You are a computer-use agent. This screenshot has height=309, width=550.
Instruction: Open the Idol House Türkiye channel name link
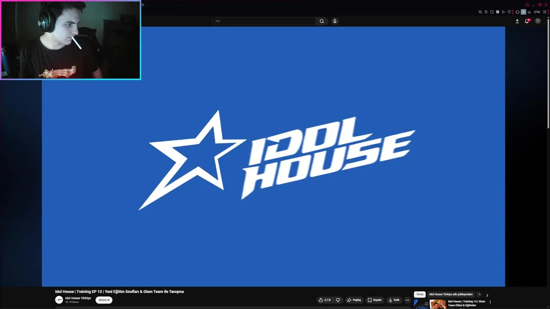[x=78, y=298]
